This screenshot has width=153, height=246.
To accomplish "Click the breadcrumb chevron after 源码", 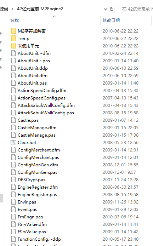I will tap(12, 9).
